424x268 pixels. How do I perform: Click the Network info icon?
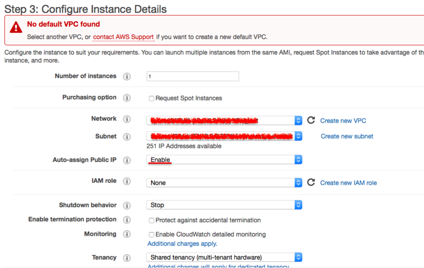(127, 120)
